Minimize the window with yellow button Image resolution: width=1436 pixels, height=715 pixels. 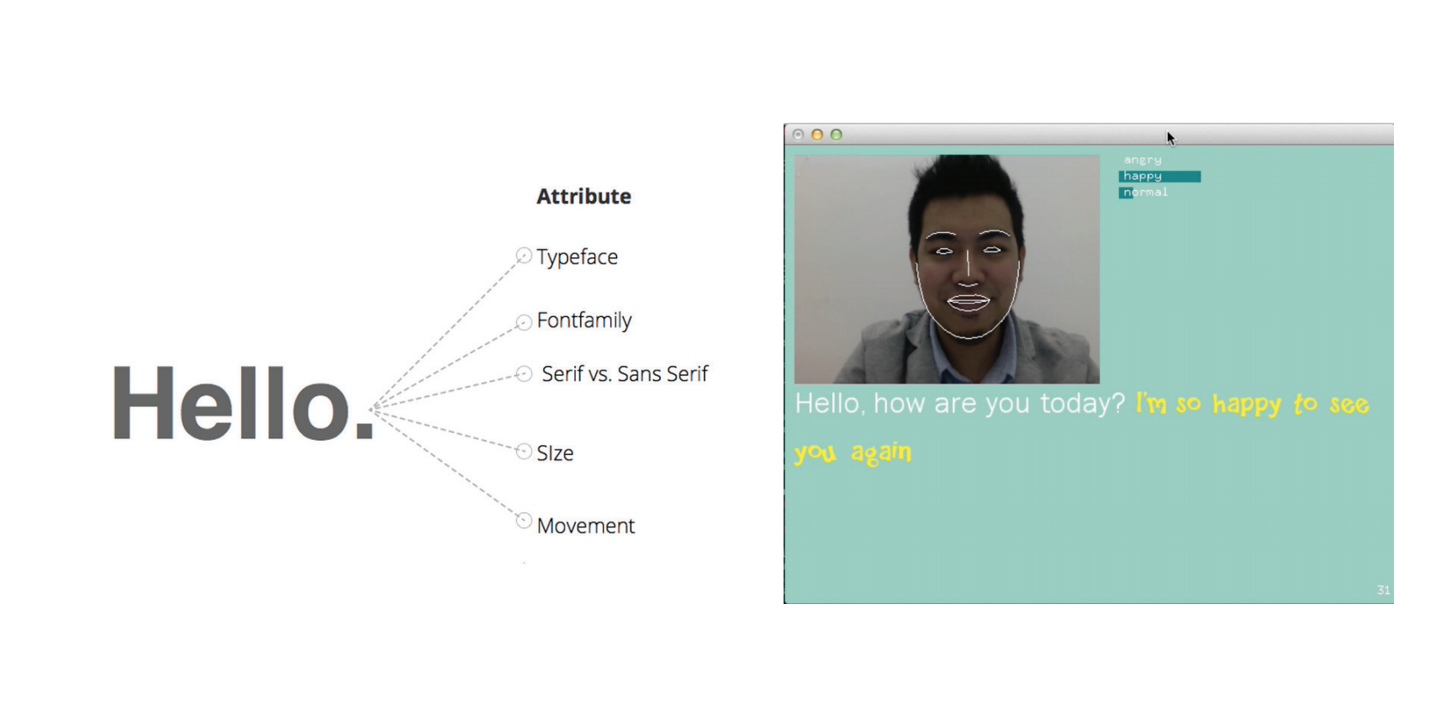tap(817, 135)
